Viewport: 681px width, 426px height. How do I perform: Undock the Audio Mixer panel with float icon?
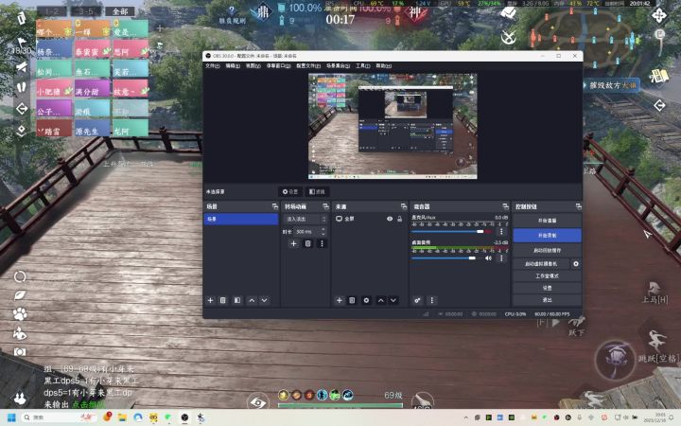(505, 206)
